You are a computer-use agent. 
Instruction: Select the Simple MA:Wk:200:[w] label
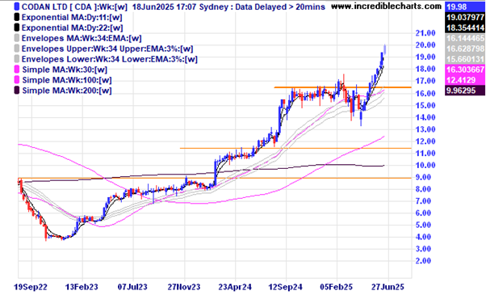(x=67, y=91)
